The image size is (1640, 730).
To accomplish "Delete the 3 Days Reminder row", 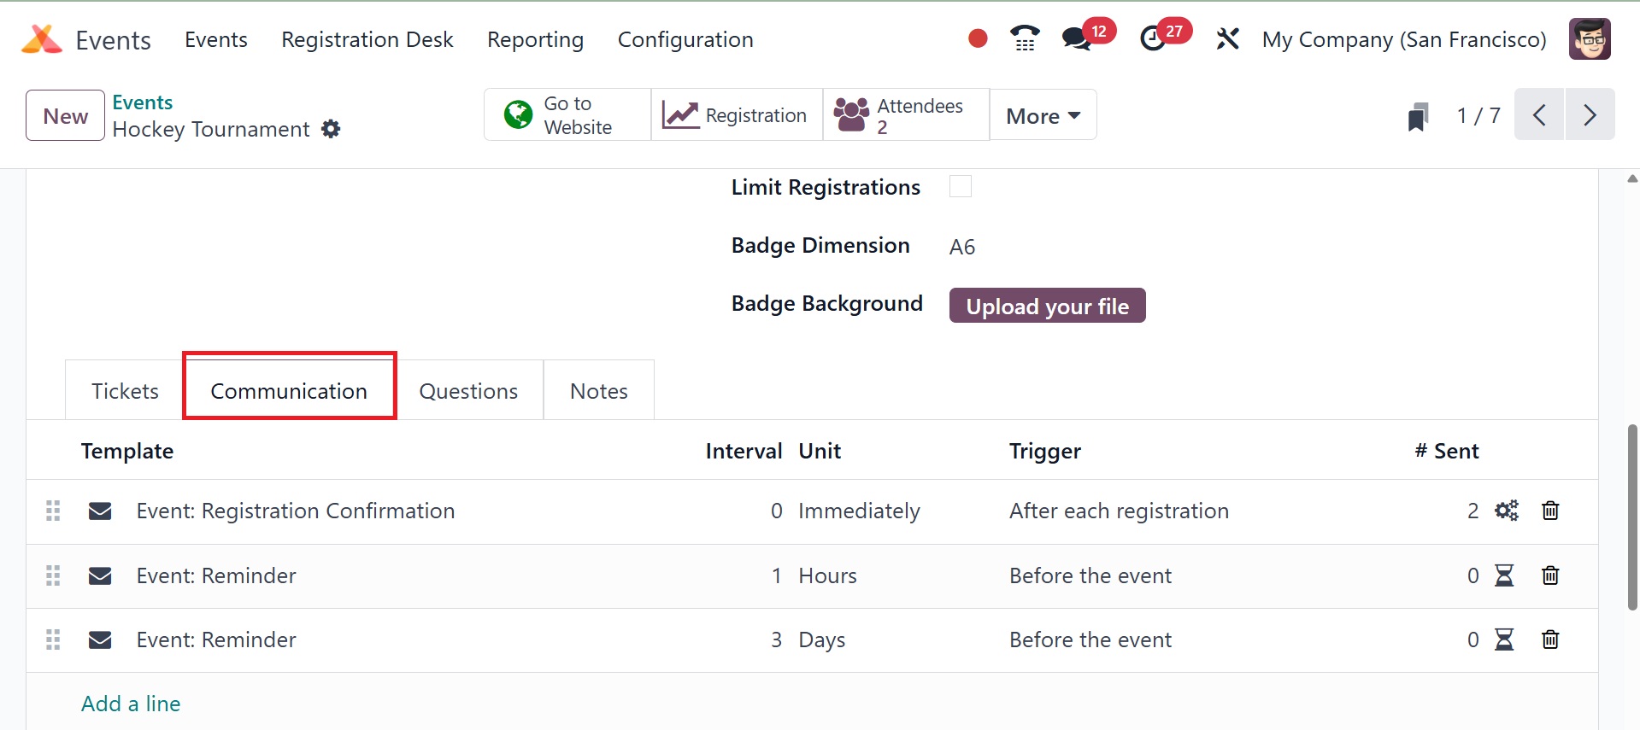I will [x=1549, y=639].
